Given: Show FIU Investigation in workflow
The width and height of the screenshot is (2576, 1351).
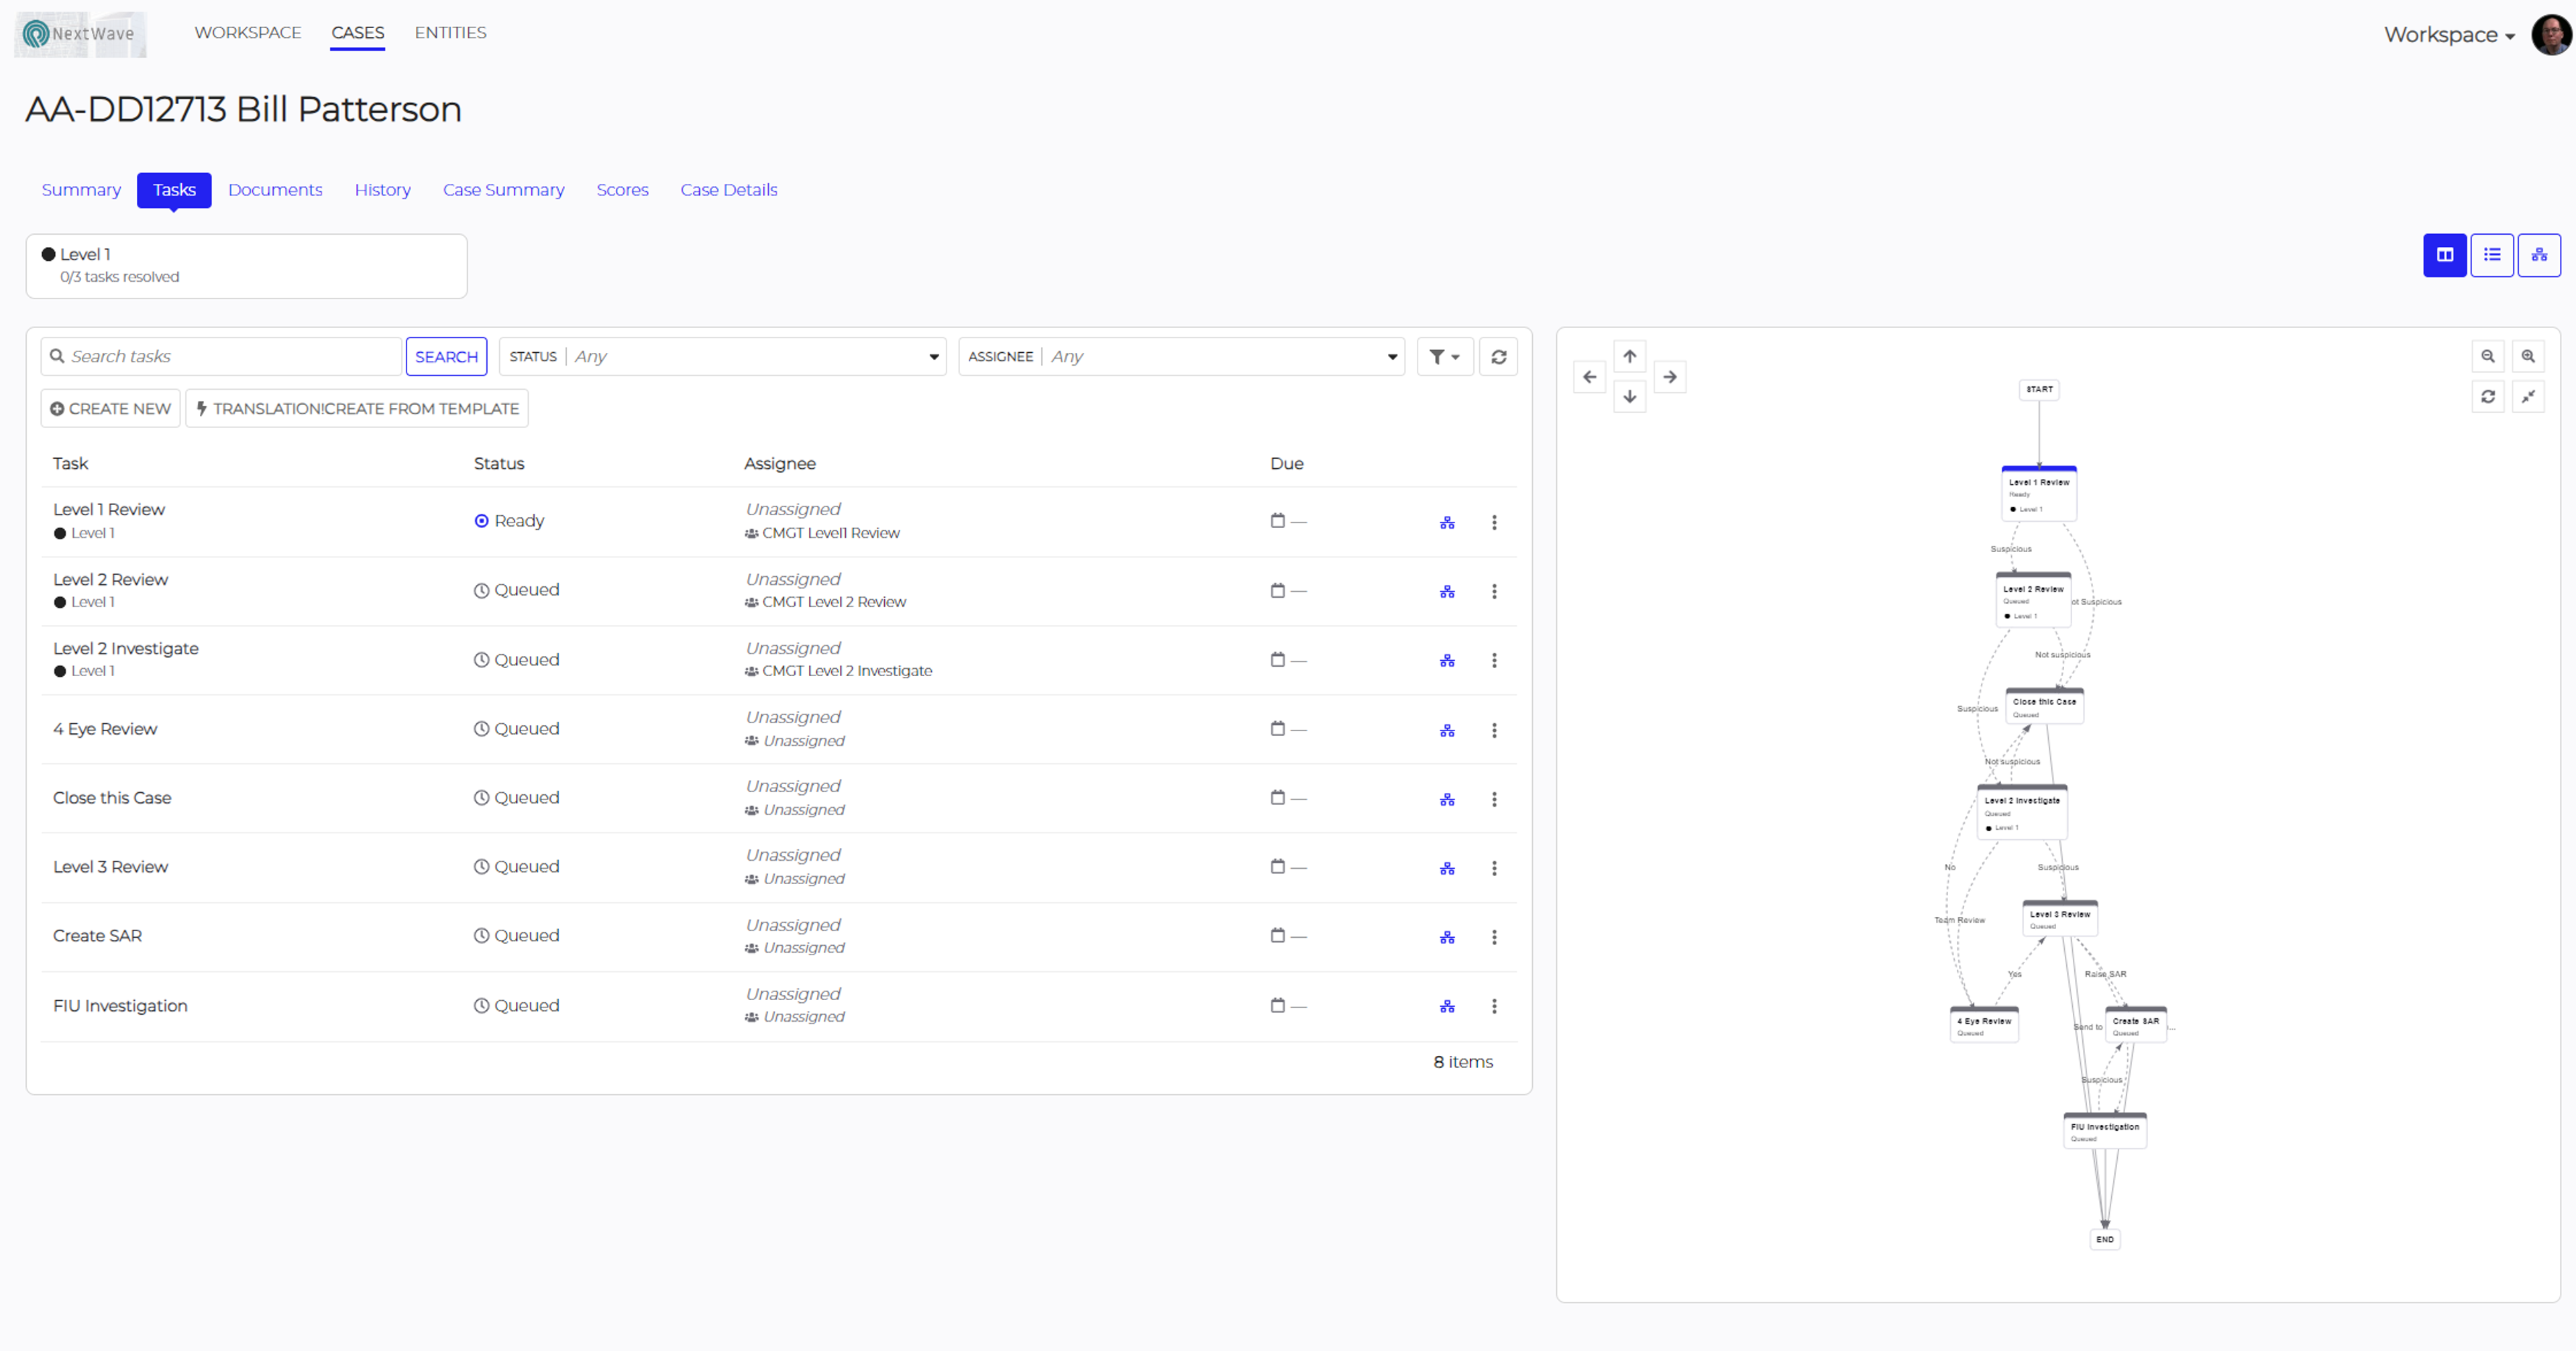Looking at the screenshot, I should pyautogui.click(x=1446, y=1007).
